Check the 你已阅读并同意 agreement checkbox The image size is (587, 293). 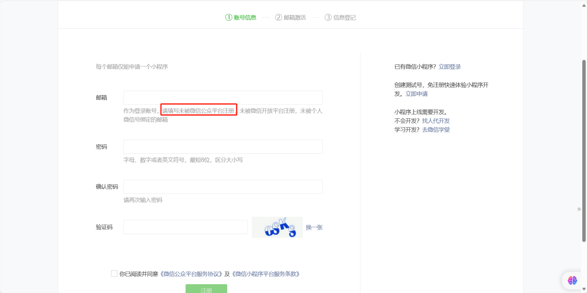114,274
